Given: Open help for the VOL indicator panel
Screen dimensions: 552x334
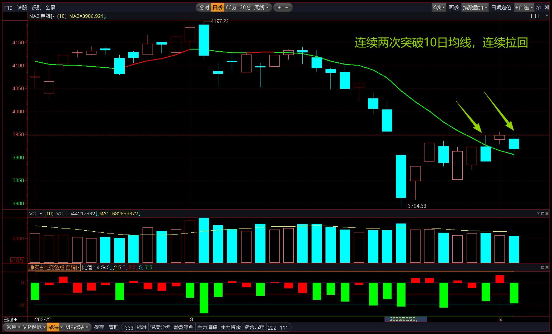Looking at the screenshot, I should pyautogui.click(x=538, y=214).
